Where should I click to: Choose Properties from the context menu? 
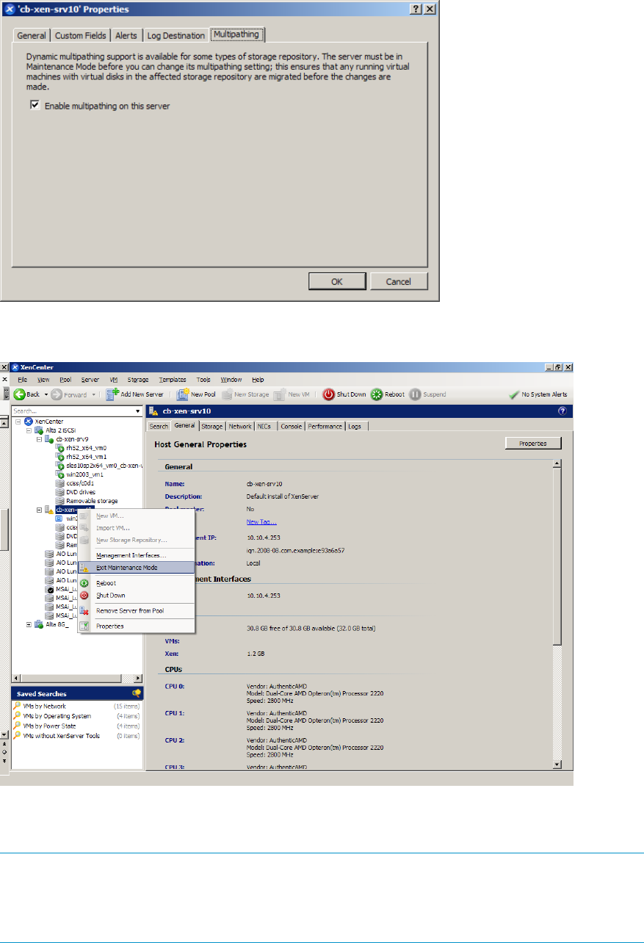(x=137, y=626)
